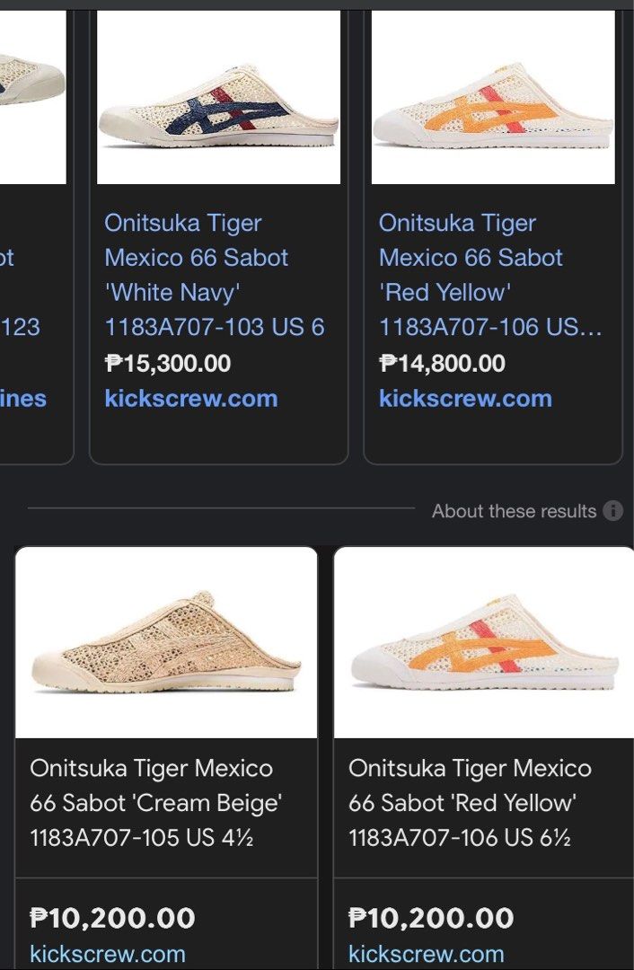The width and height of the screenshot is (634, 970).
Task: Open the 'White Navy' 1183A707-103 title link
Action: coord(214,275)
